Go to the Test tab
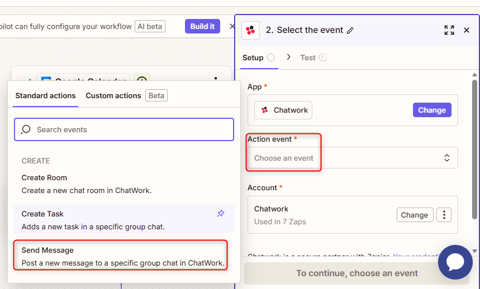The width and height of the screenshot is (480, 289). [x=308, y=57]
